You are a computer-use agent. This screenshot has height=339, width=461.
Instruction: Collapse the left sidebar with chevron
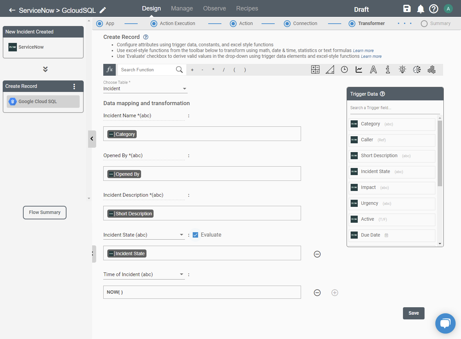tap(92, 139)
